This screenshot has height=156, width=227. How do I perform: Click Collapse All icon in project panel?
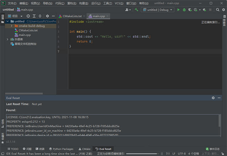[40, 16]
